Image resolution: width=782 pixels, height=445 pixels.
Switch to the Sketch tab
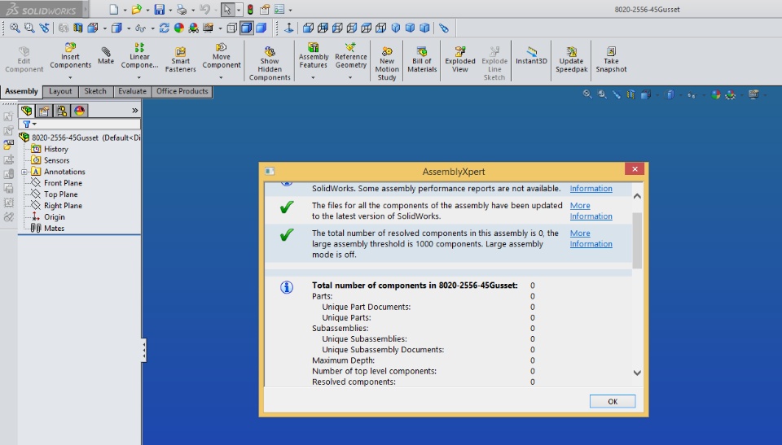coord(95,91)
